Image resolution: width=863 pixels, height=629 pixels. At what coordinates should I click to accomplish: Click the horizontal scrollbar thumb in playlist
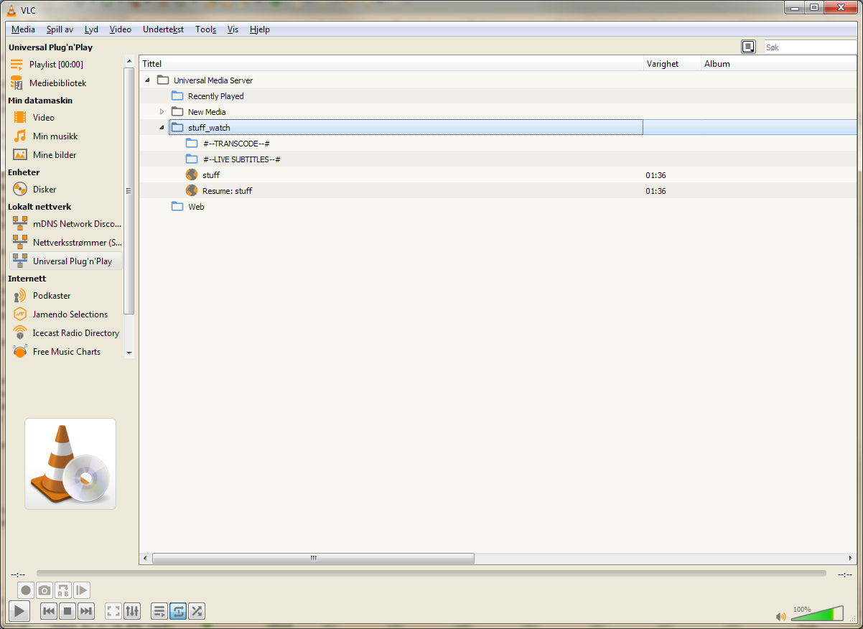[x=313, y=558]
